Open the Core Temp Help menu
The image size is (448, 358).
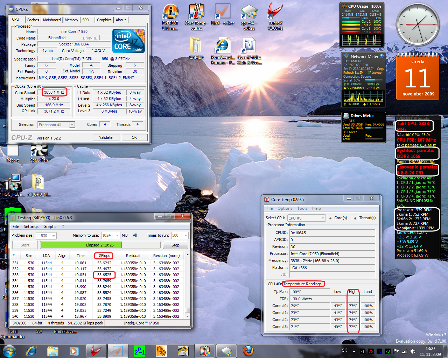pyautogui.click(x=316, y=208)
